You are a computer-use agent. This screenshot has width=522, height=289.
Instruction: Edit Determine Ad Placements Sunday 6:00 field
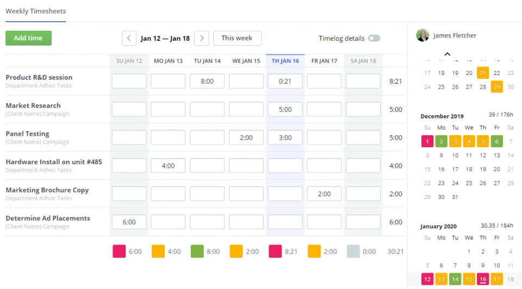[x=129, y=222]
